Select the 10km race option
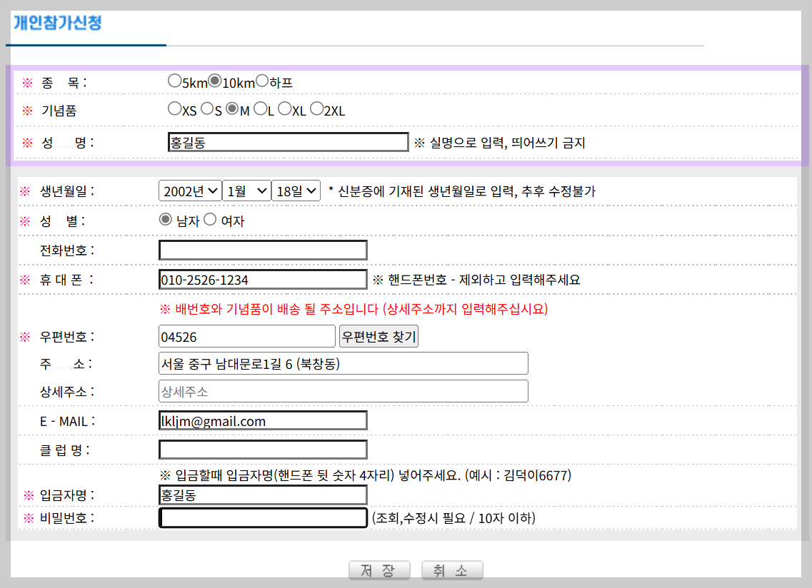 [215, 81]
